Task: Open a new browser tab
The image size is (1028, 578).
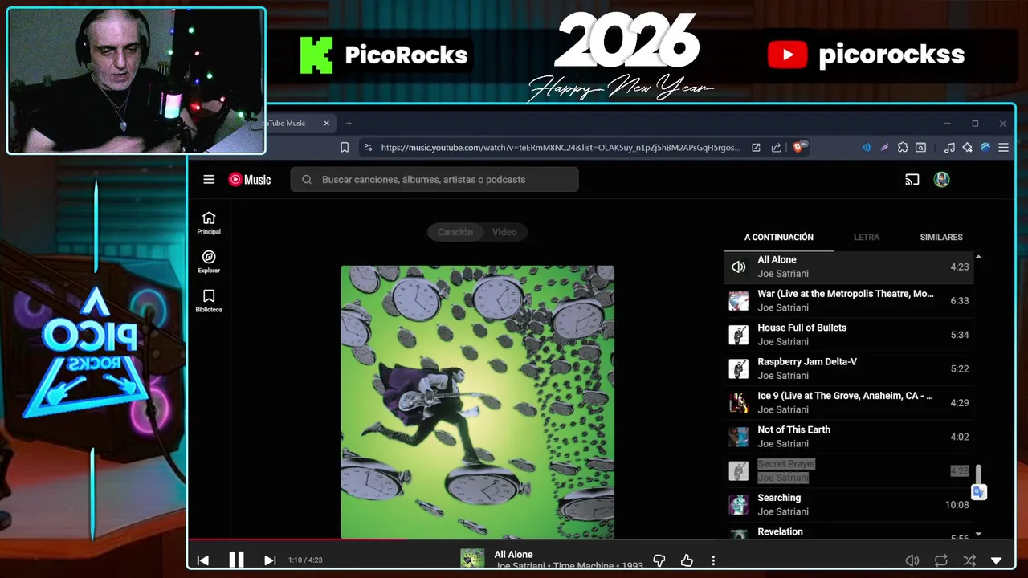Action: coord(349,124)
